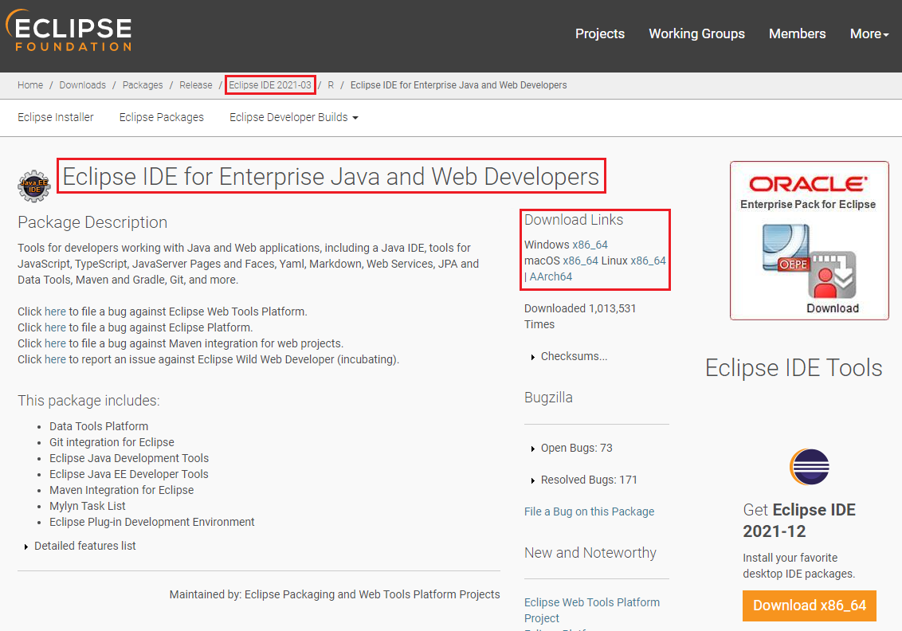Click the Download x86_64 orange button
Image resolution: width=902 pixels, height=631 pixels.
pyautogui.click(x=809, y=605)
